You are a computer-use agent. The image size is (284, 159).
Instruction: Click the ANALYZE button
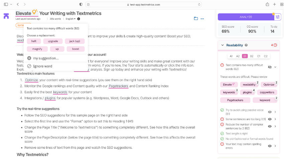pos(246,17)
